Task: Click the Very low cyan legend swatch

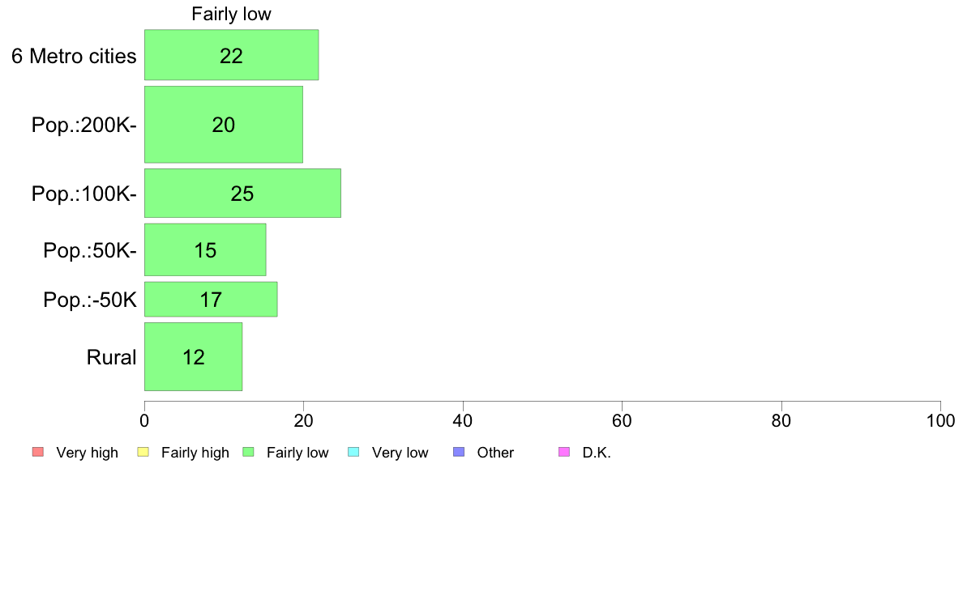Action: click(x=353, y=453)
